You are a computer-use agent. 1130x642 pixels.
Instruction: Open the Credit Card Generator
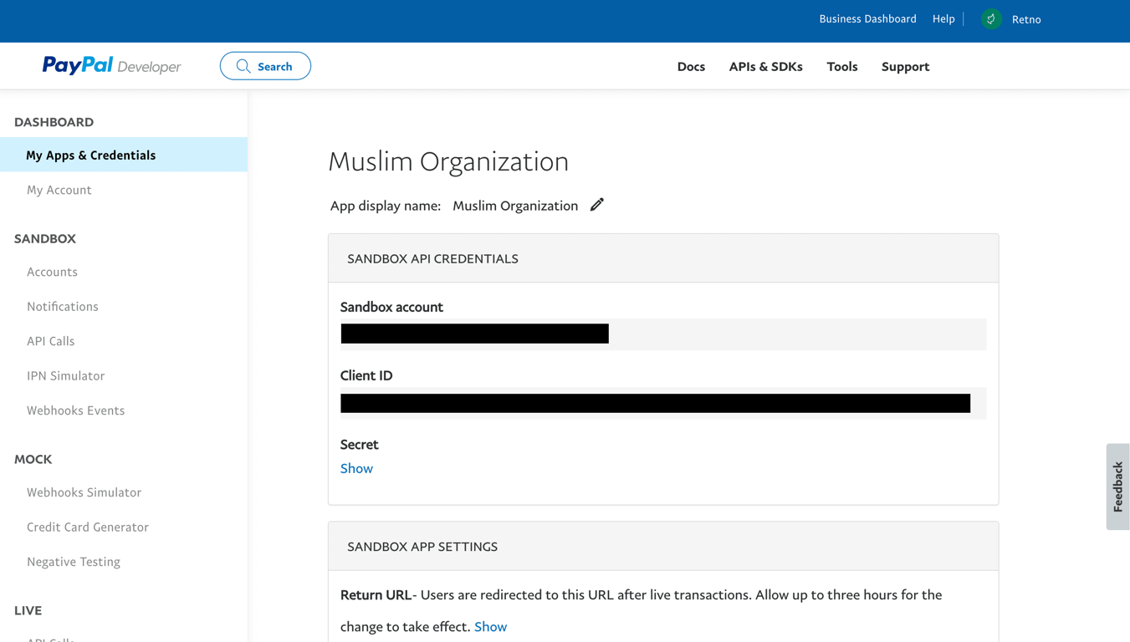tap(88, 527)
